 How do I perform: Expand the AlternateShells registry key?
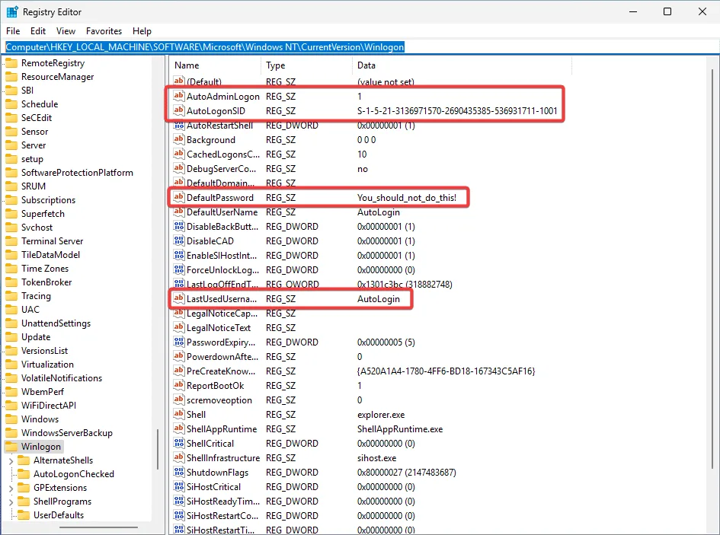(x=11, y=460)
